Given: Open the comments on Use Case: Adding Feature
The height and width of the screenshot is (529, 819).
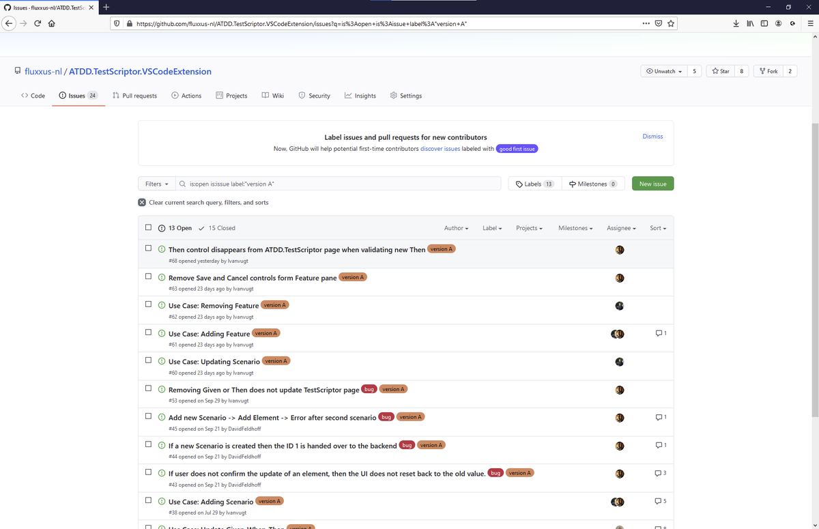Looking at the screenshot, I should (661, 333).
